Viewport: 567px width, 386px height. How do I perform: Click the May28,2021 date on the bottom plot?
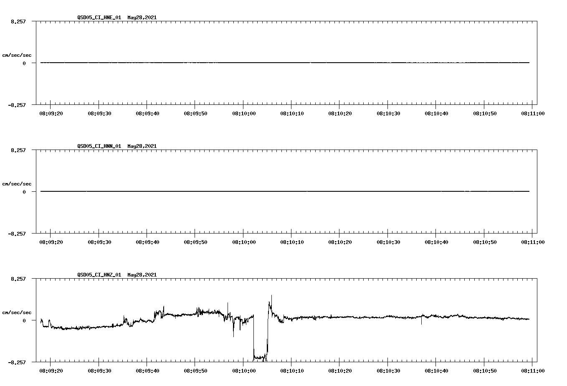point(142,275)
